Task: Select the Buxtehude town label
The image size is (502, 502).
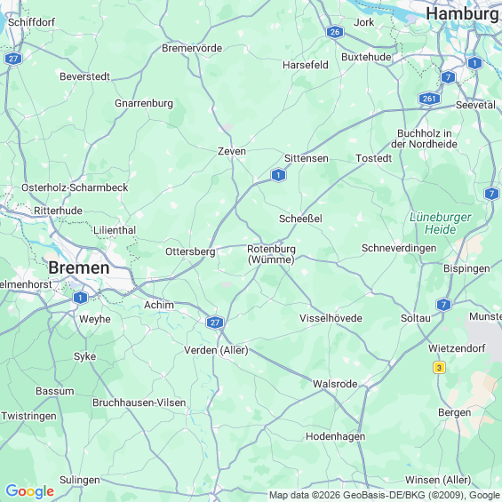Action: click(x=366, y=57)
